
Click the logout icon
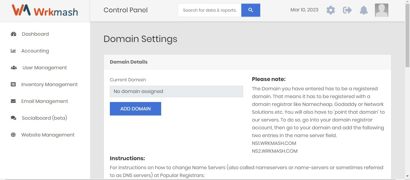[347, 10]
